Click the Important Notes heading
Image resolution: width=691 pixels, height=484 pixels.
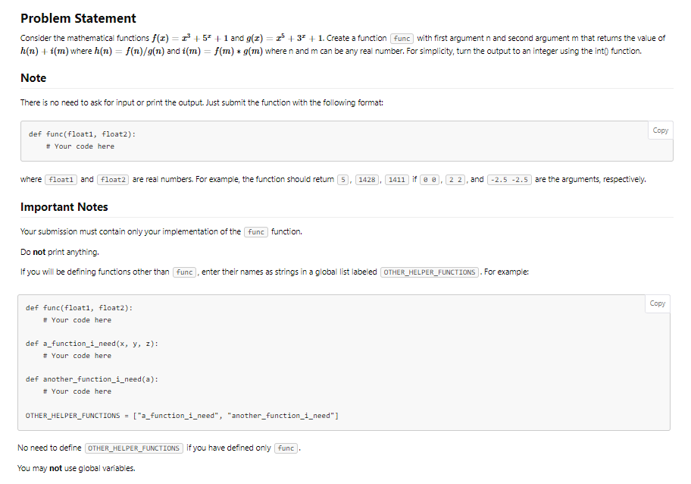64,206
